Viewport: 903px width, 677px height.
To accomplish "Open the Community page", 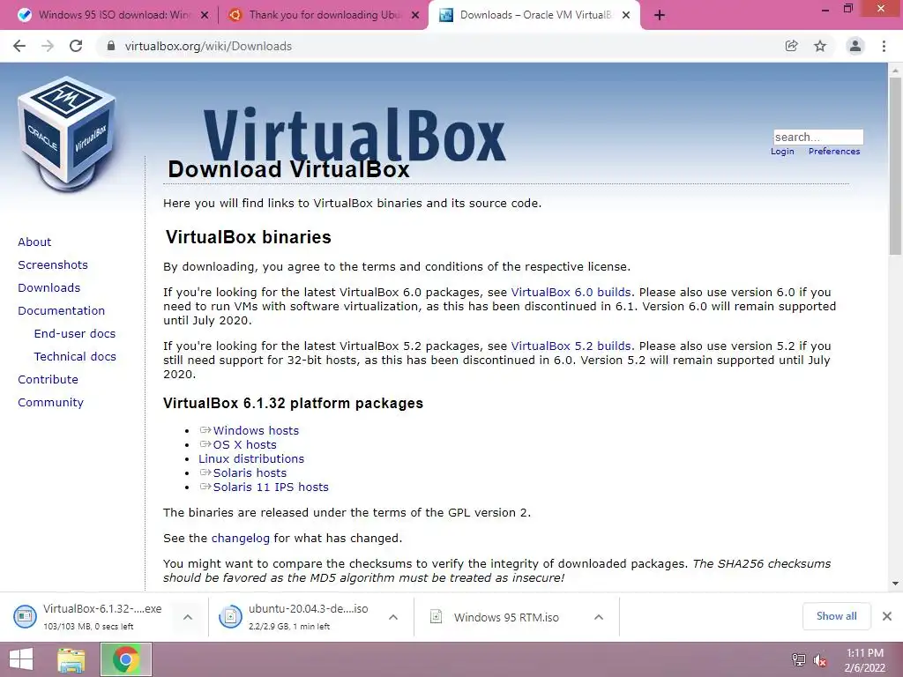I will (x=50, y=402).
